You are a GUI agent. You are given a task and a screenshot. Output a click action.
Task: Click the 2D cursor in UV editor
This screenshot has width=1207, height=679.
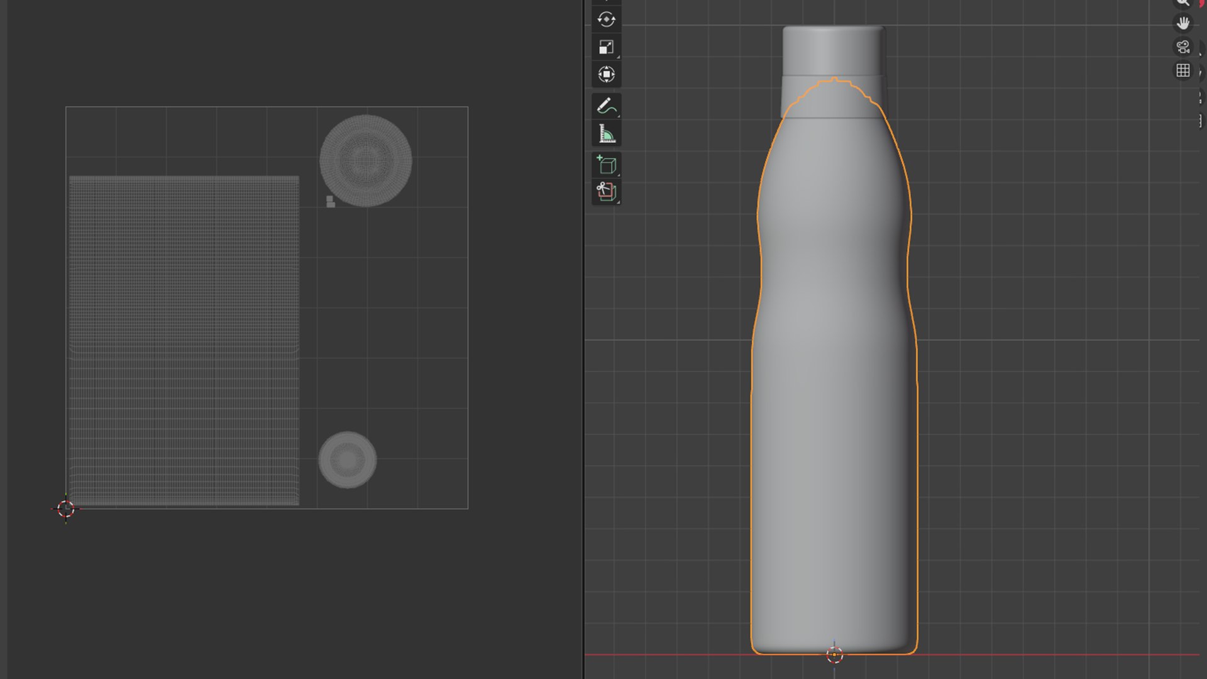point(65,509)
